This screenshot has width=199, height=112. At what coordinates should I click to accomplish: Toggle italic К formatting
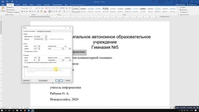pyautogui.click(x=24, y=12)
